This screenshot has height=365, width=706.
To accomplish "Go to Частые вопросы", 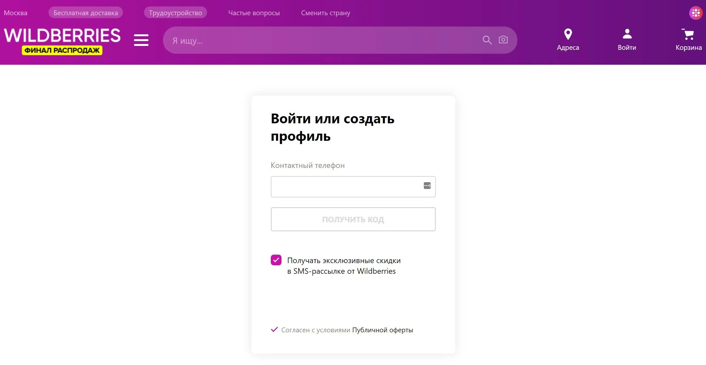I will tap(254, 13).
